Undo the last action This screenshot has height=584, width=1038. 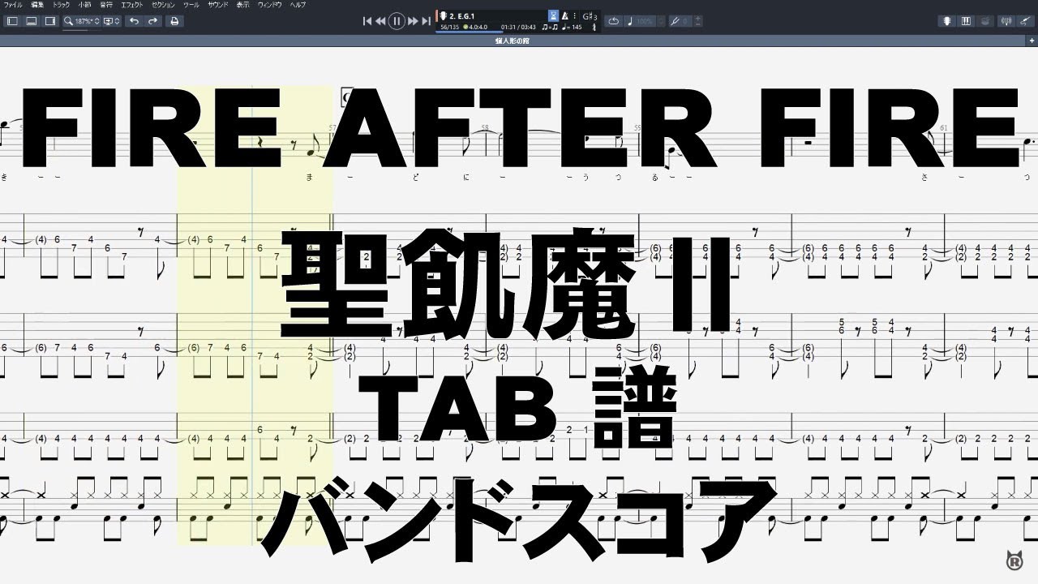[134, 21]
